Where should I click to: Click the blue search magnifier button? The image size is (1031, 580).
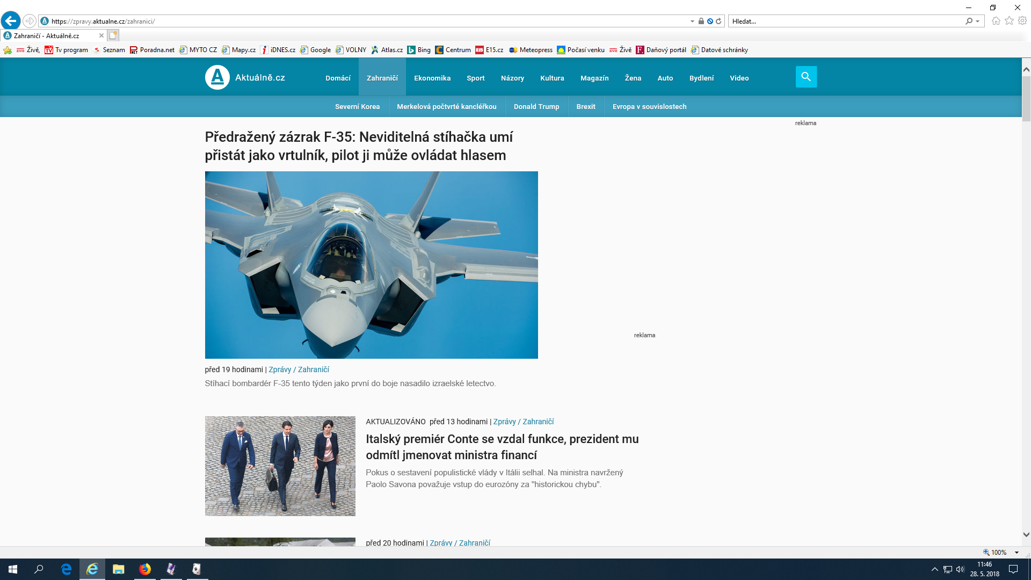(806, 77)
